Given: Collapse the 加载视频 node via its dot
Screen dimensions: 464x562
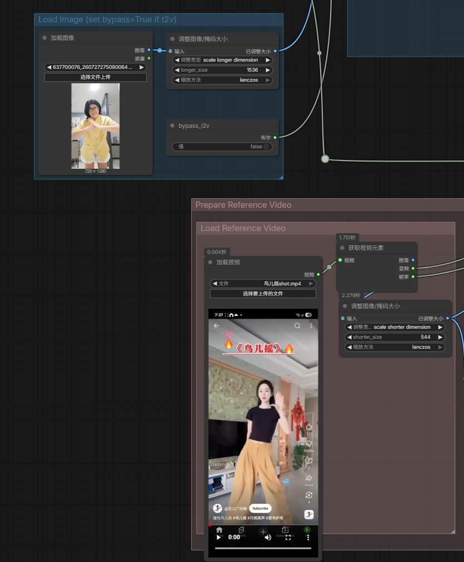Looking at the screenshot, I should coord(210,262).
